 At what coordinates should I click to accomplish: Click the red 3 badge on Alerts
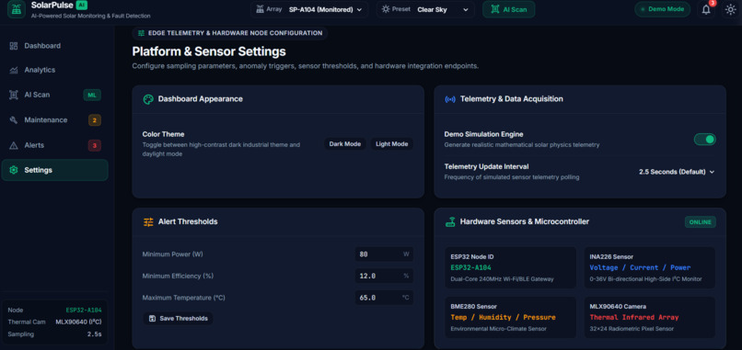94,145
